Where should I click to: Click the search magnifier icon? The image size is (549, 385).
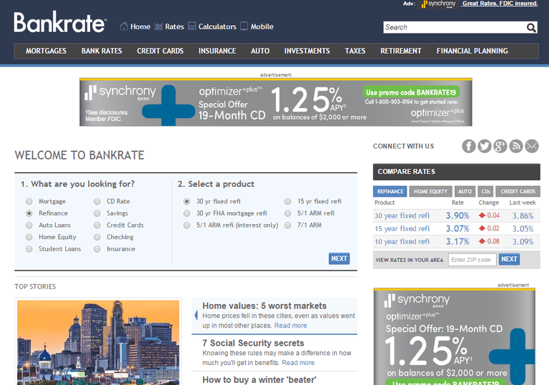click(x=531, y=27)
